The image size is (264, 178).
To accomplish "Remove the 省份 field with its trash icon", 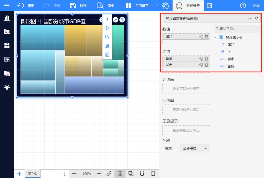I will [206, 59].
